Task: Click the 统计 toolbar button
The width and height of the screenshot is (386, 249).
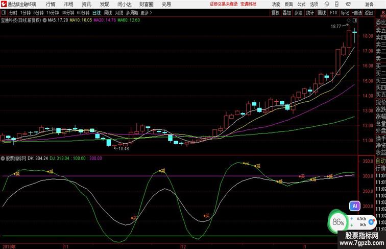Action: pos(310,13)
